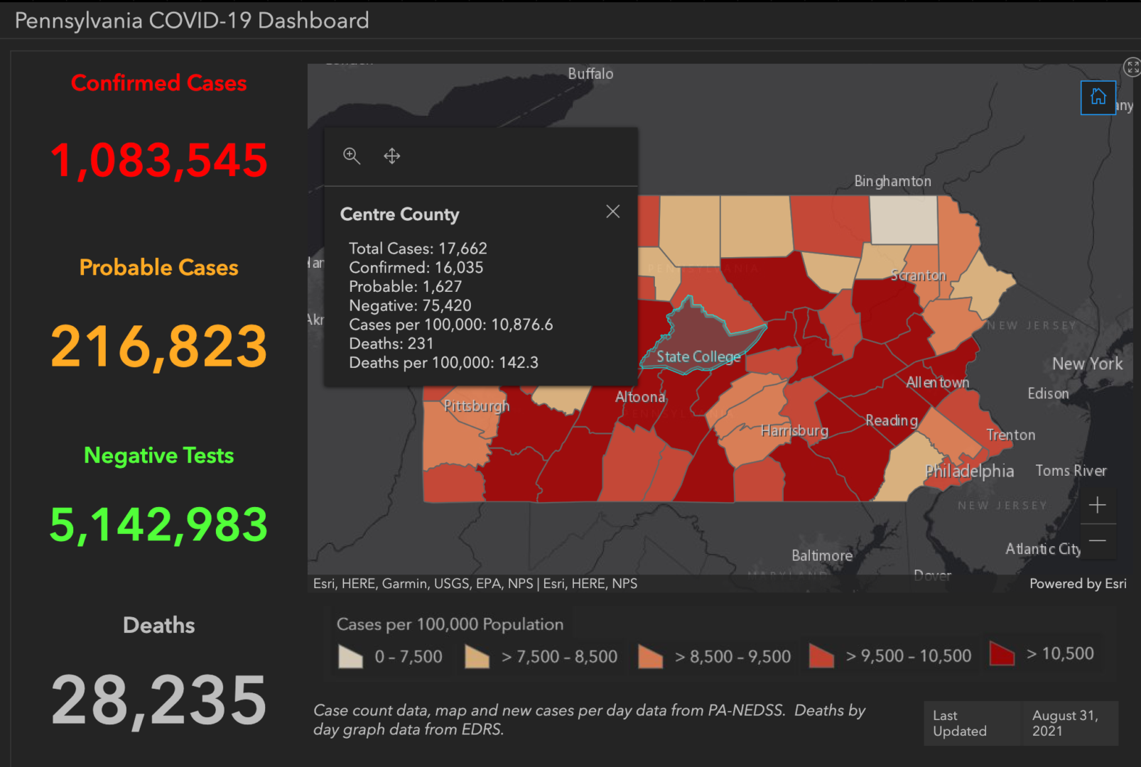Select the pan tool in the Centre County popup

click(391, 156)
